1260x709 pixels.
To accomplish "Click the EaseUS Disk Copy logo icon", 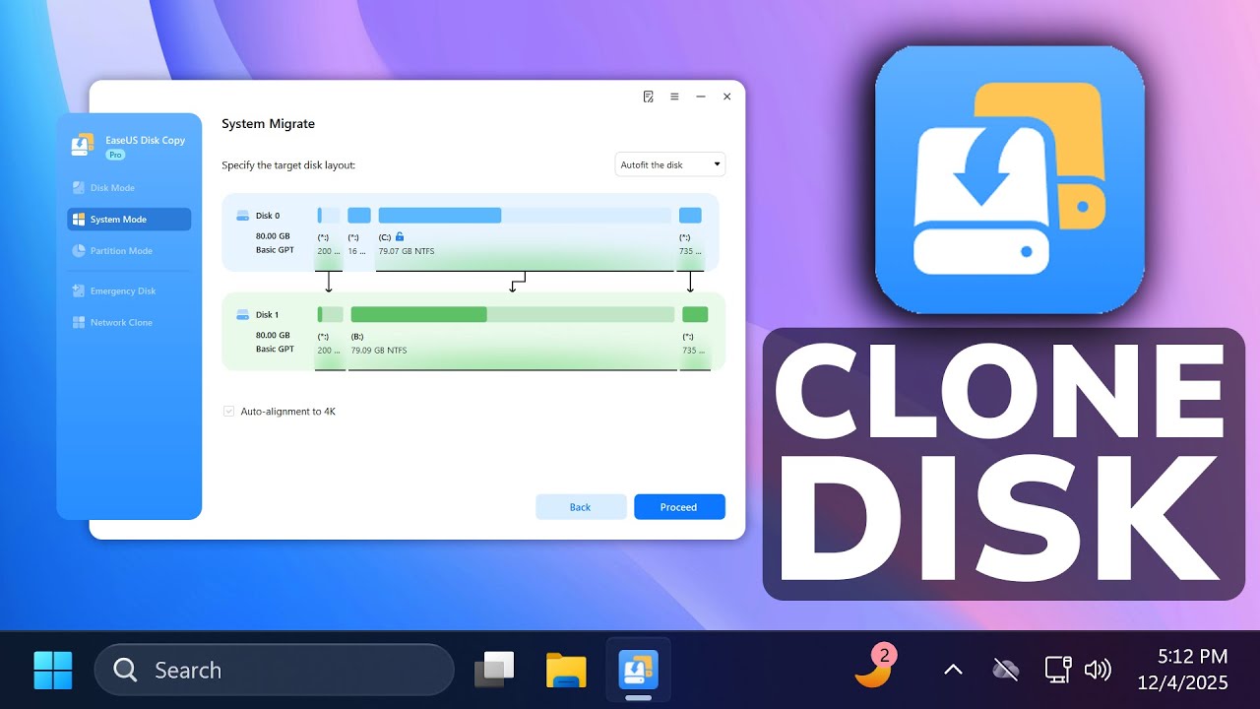I will point(83,145).
